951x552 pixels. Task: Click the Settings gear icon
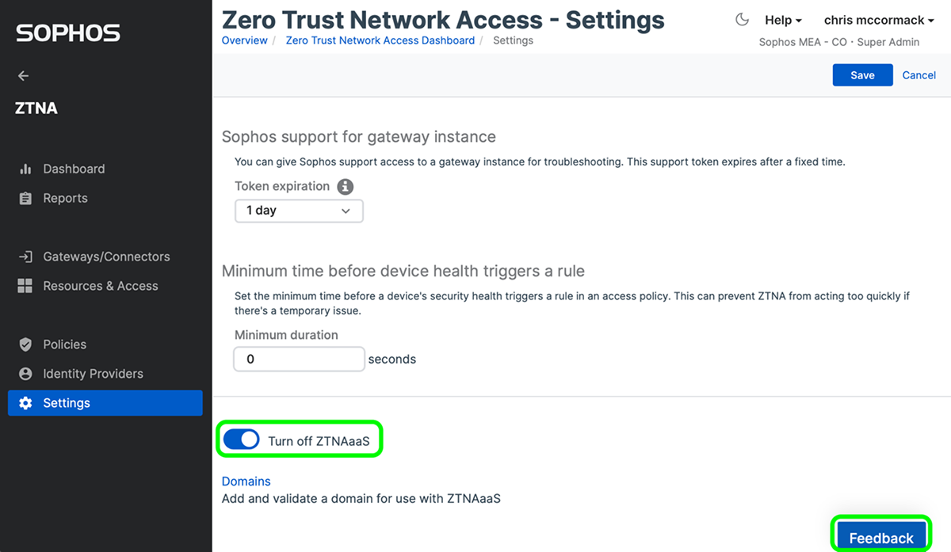(25, 403)
